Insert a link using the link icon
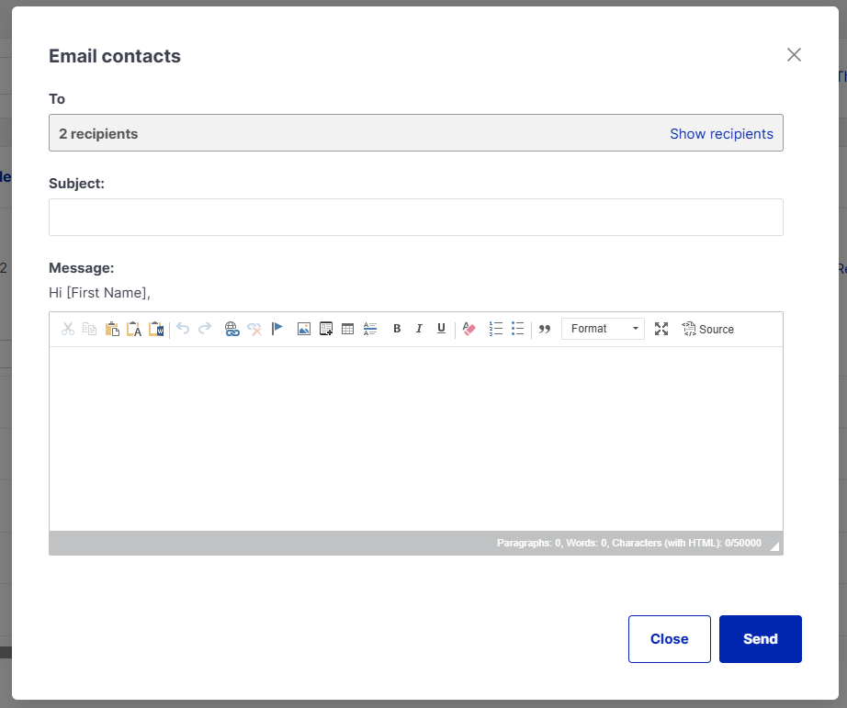This screenshot has height=708, width=847. 232,329
